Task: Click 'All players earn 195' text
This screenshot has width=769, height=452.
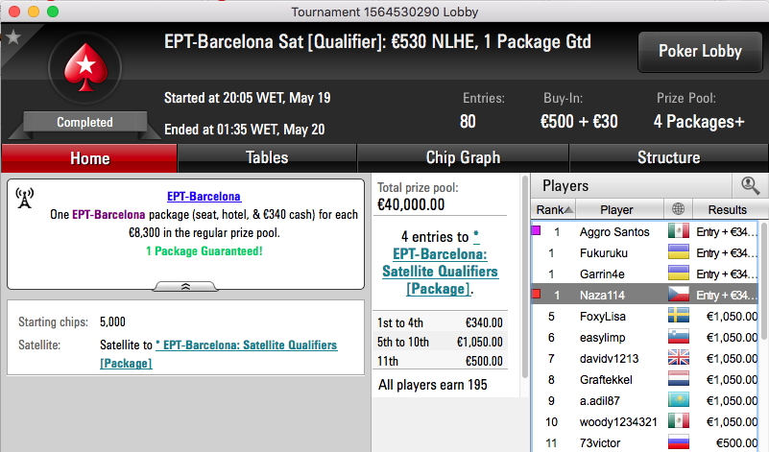Action: click(x=433, y=385)
